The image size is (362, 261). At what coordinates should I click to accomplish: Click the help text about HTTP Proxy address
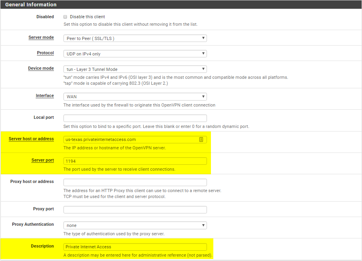[x=142, y=191]
